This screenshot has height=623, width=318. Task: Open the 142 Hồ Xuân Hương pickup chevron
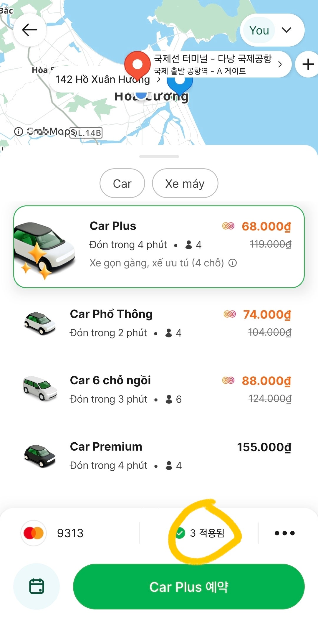(x=159, y=80)
